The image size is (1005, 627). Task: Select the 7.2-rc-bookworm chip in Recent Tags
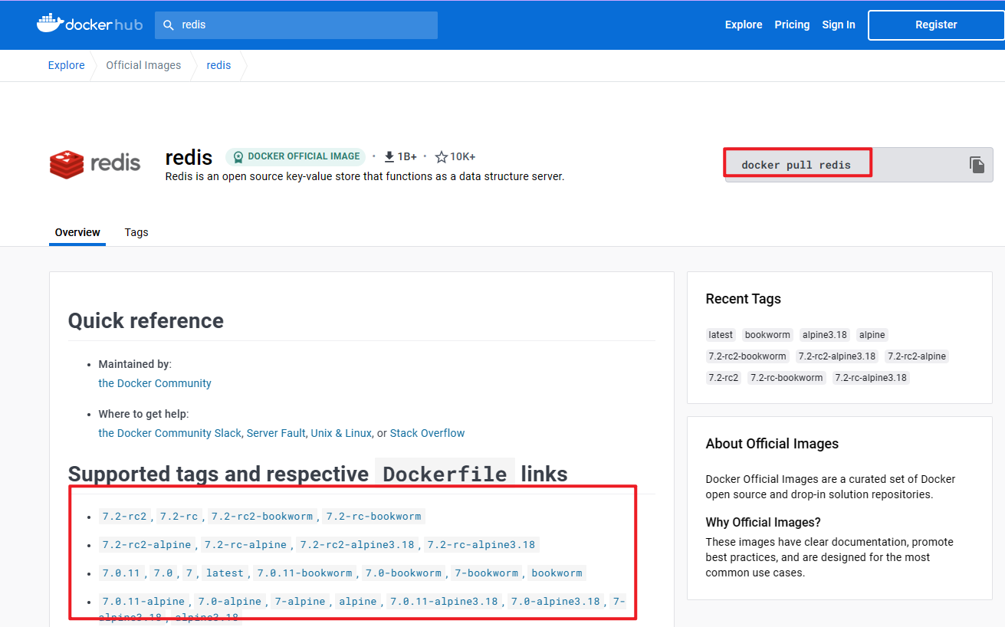pos(787,378)
